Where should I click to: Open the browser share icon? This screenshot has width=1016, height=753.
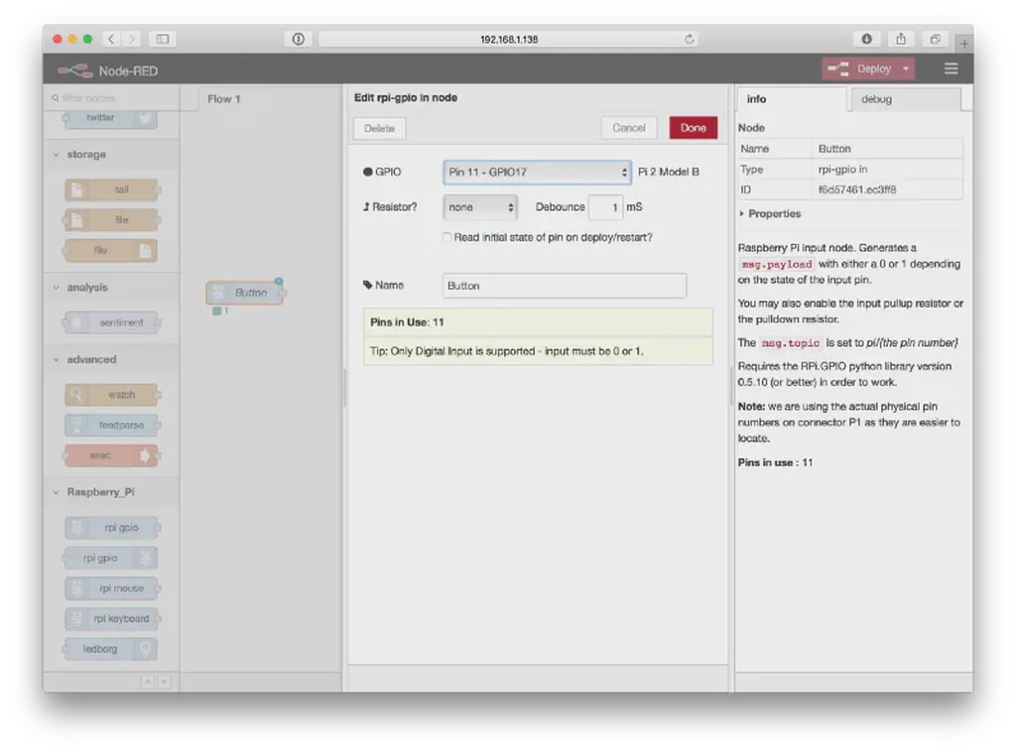coord(901,39)
